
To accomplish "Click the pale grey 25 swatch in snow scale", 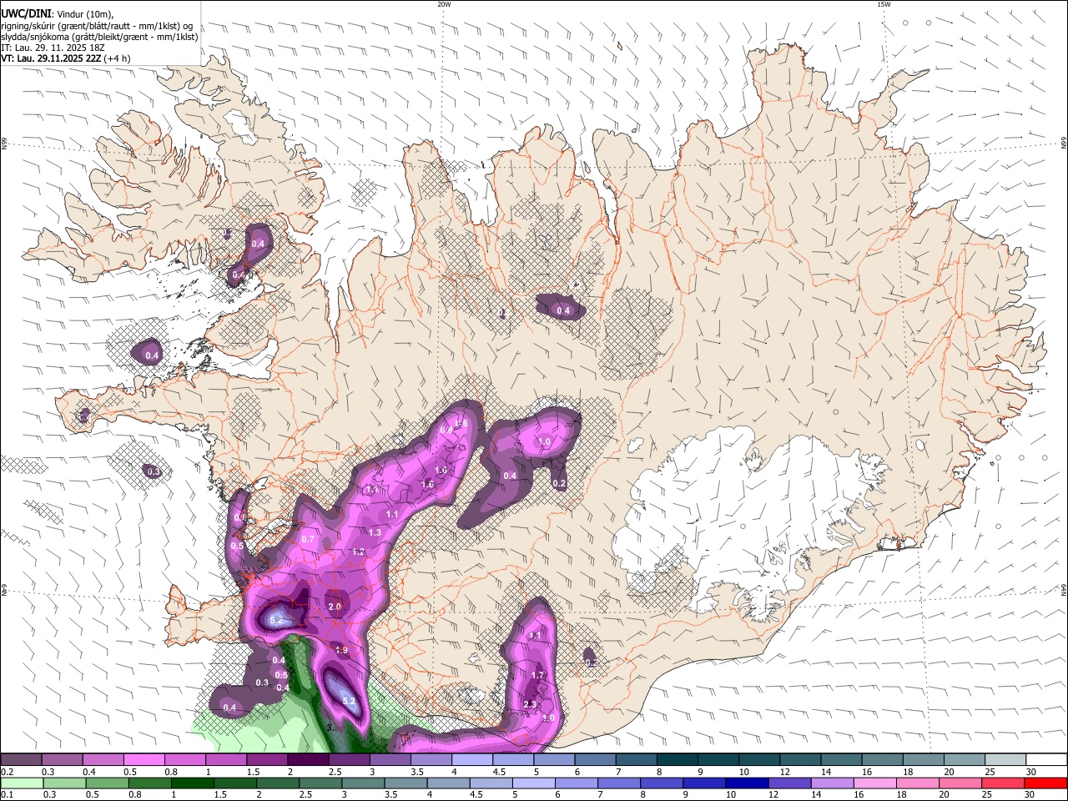I will [1005, 759].
